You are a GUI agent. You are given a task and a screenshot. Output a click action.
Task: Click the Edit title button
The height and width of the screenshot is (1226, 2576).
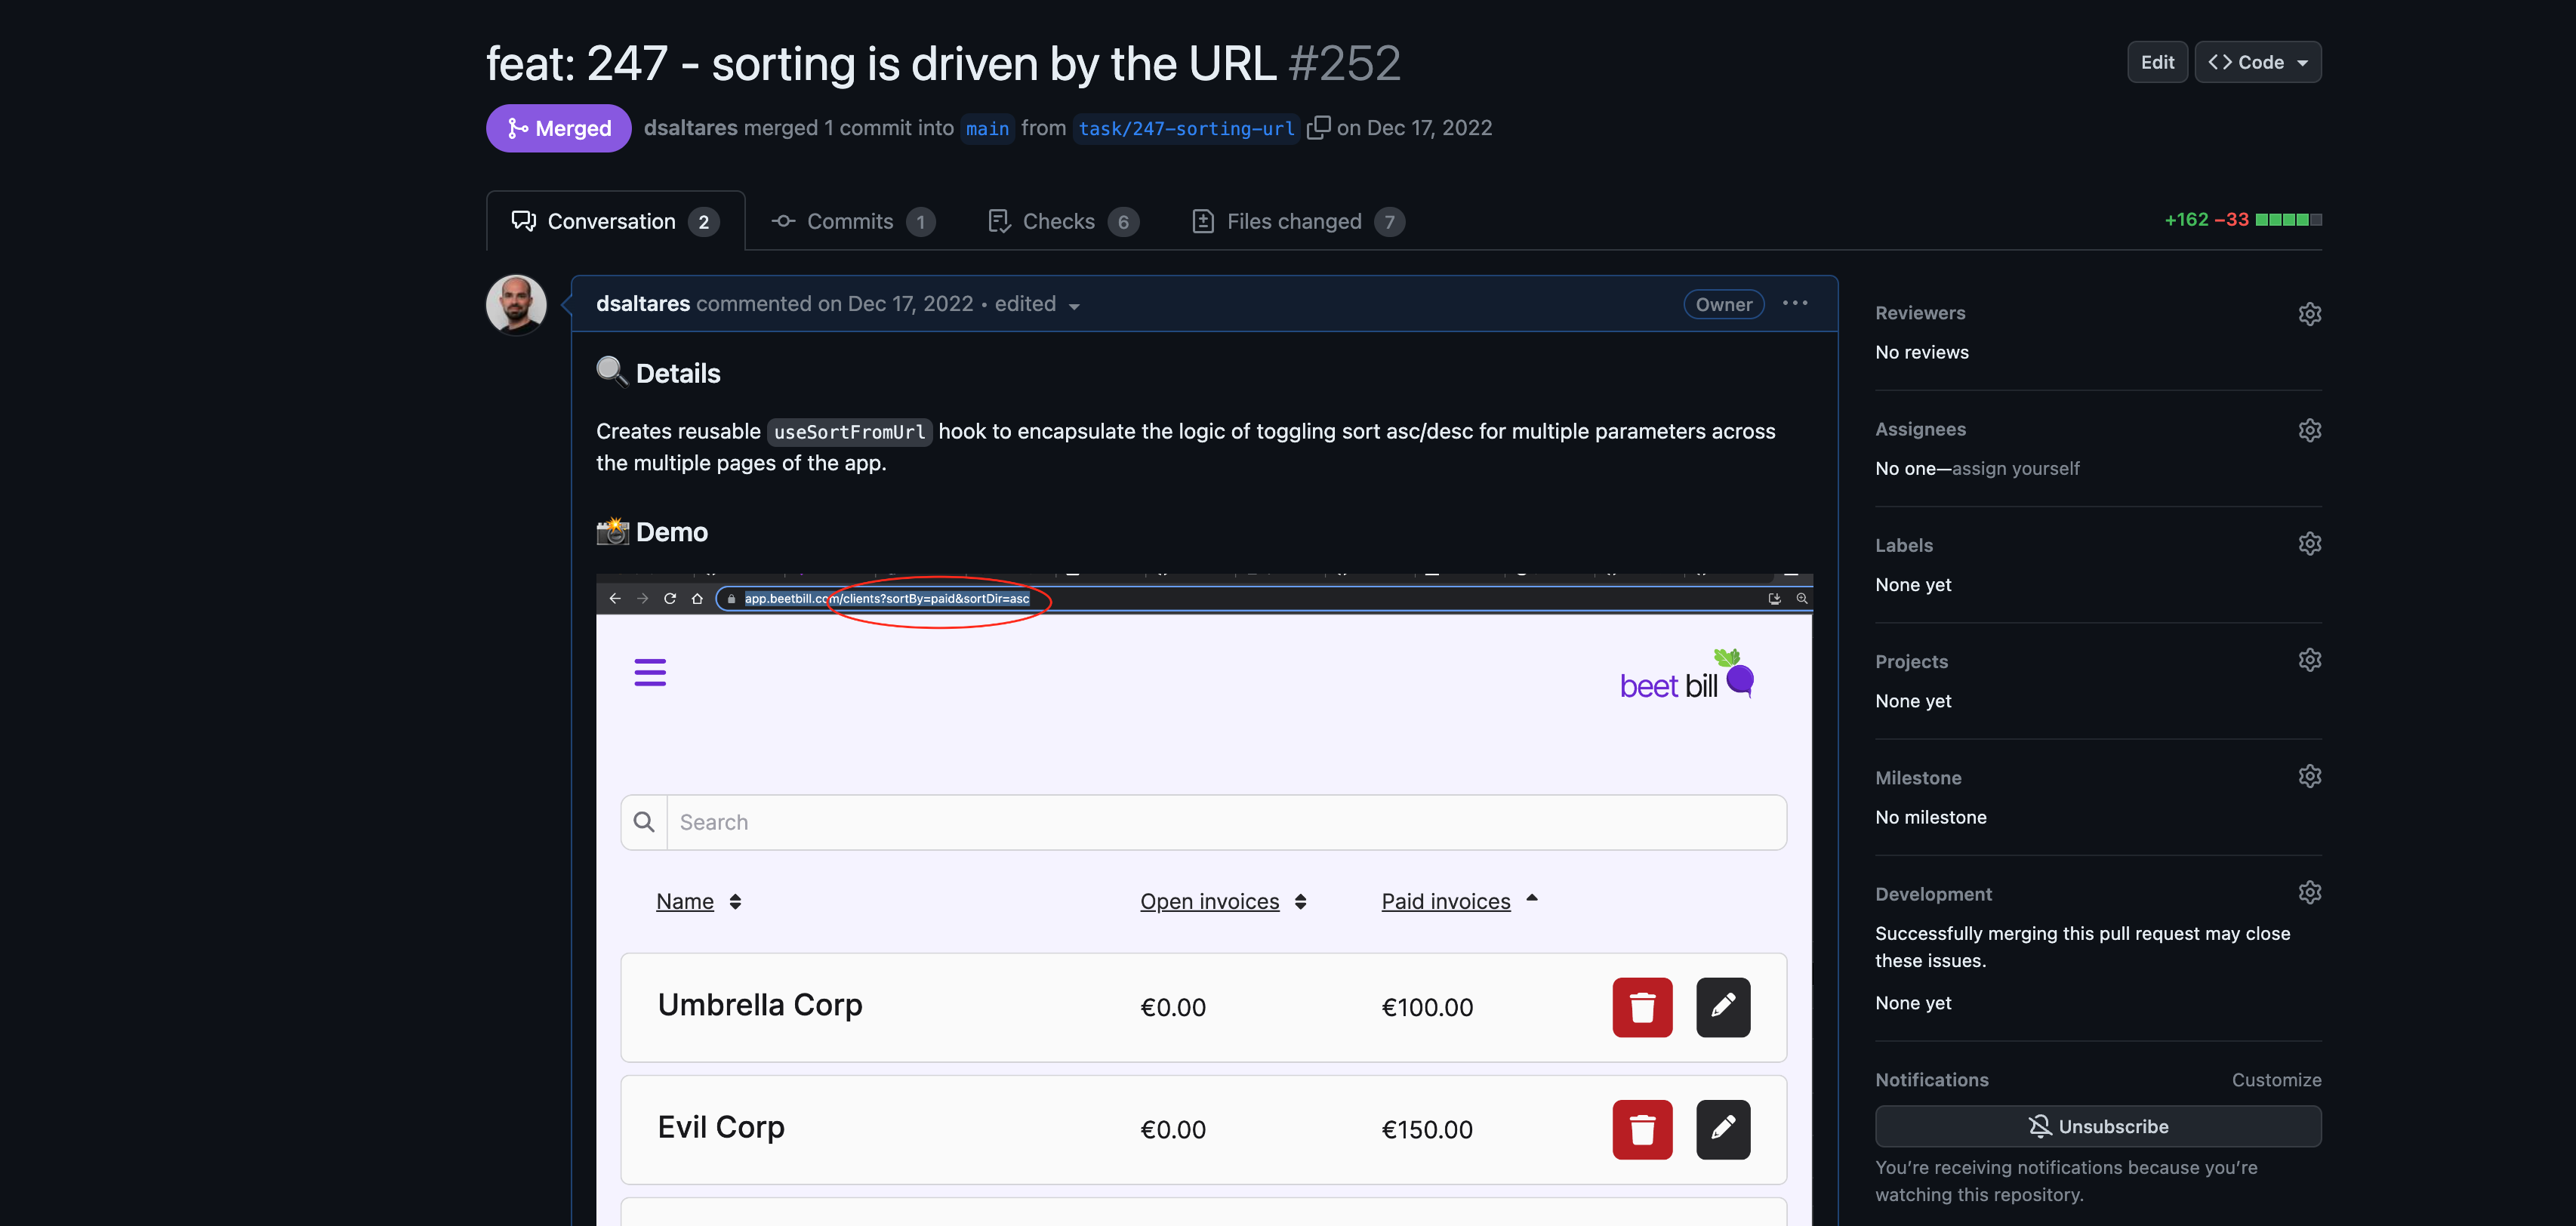(2157, 62)
